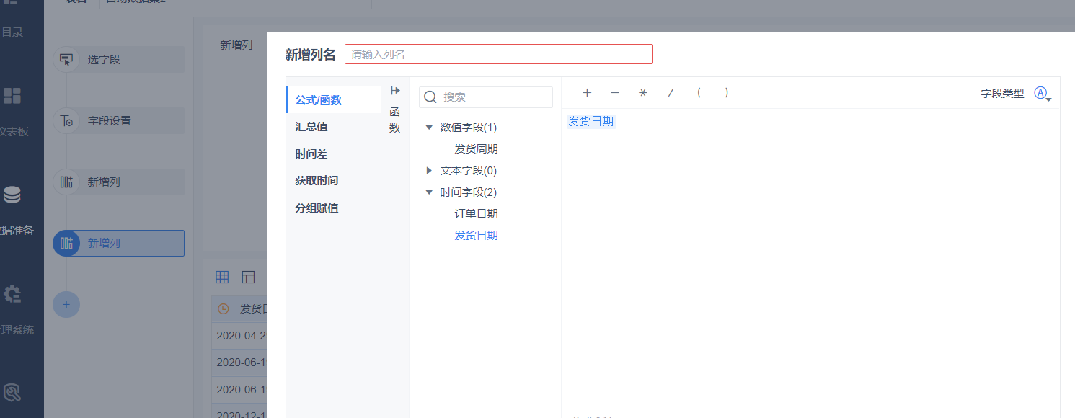Click the highlighted 新增列 step icon

(x=66, y=244)
